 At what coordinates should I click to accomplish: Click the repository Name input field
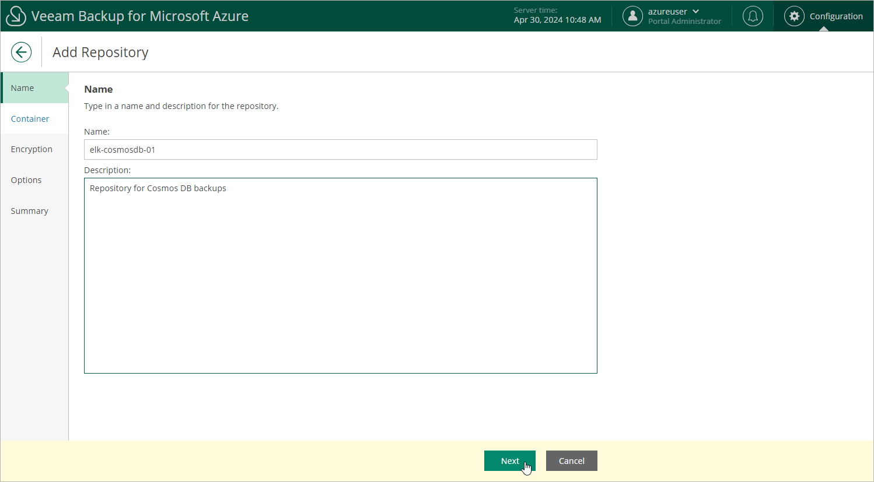coord(341,150)
